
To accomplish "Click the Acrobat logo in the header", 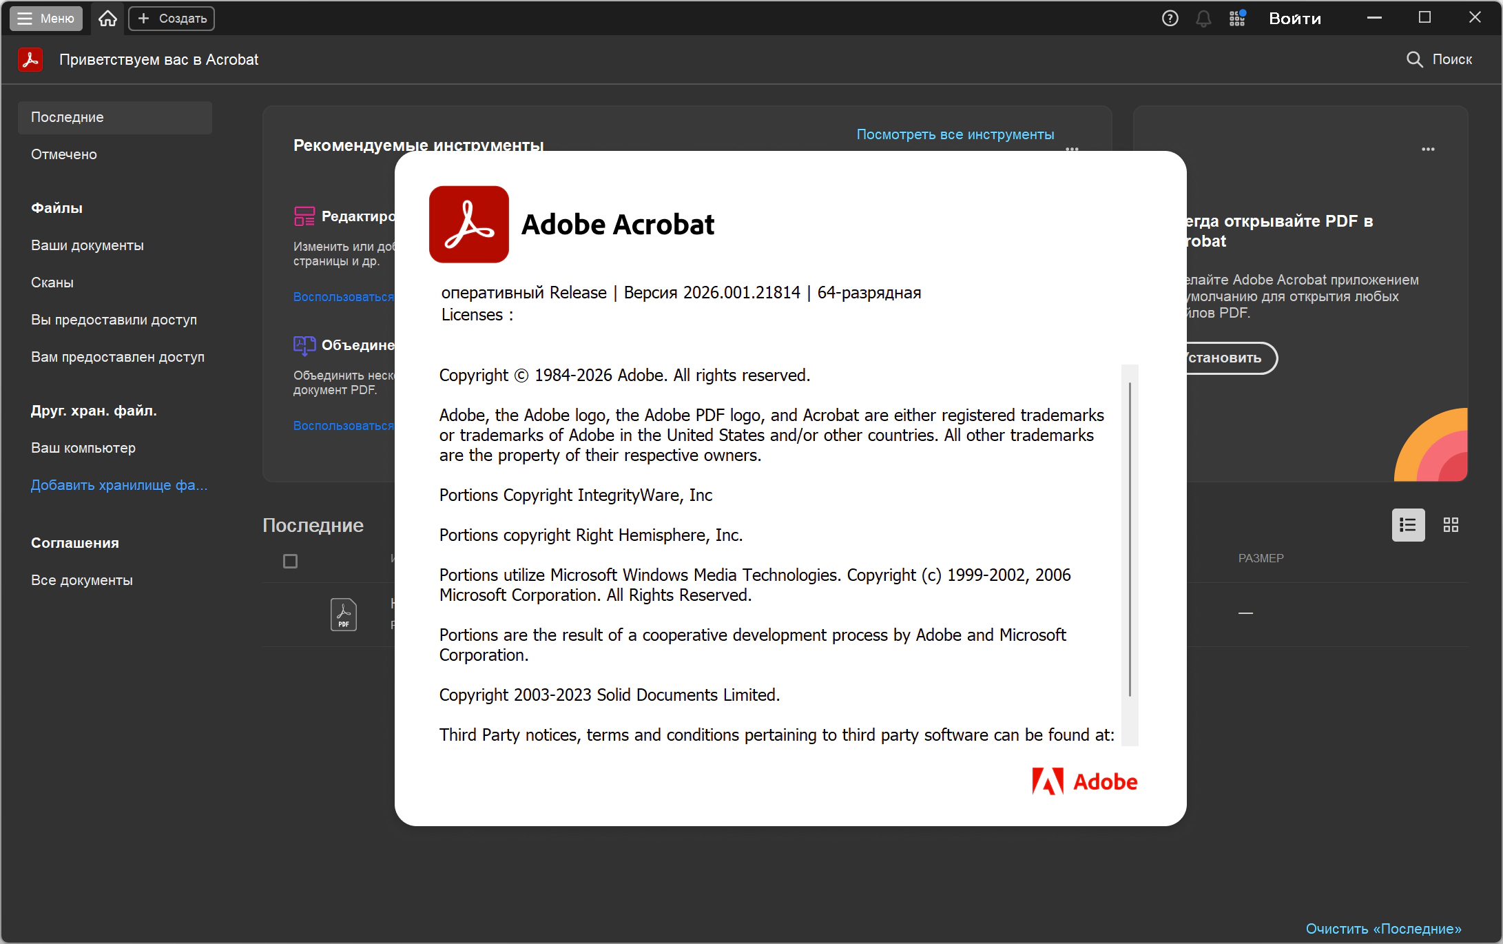I will (x=30, y=60).
